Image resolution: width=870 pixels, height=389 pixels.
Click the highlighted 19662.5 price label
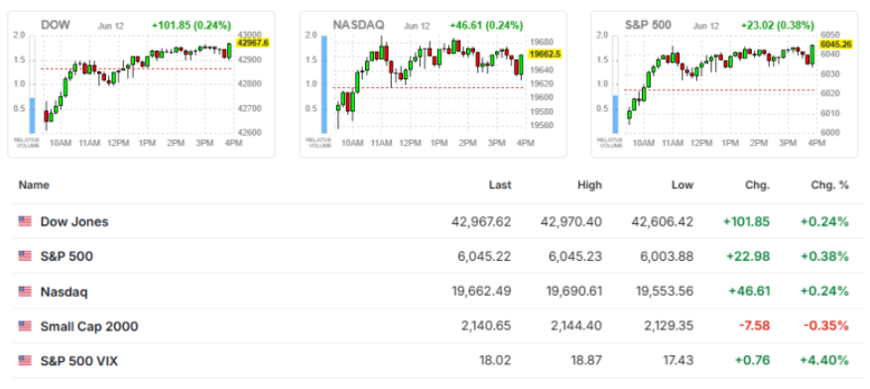coord(545,54)
